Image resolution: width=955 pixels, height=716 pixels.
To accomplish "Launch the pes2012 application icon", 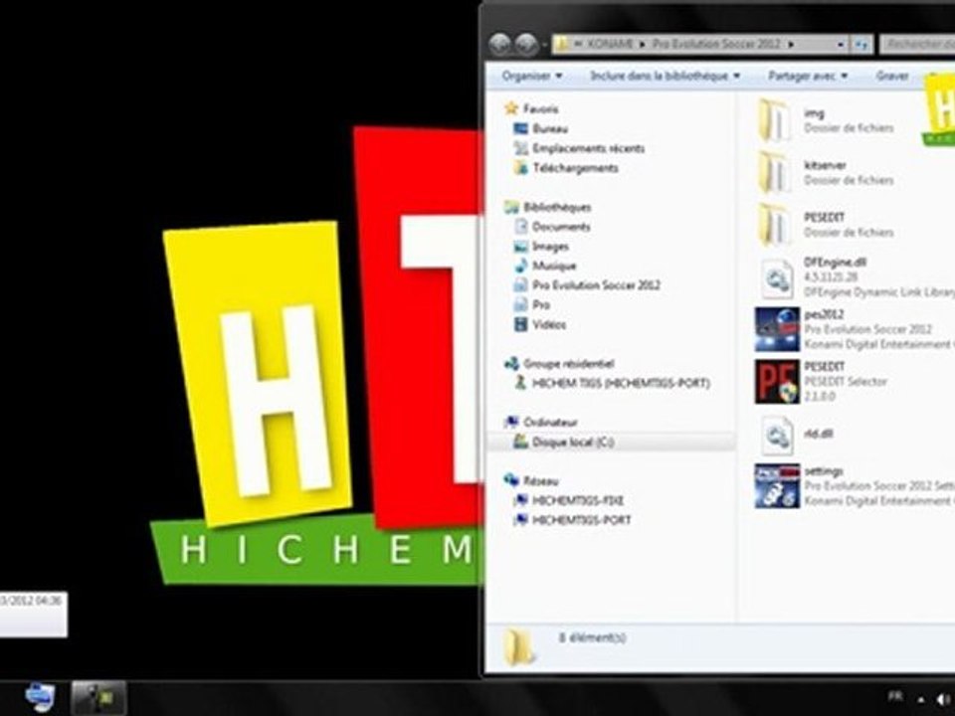I will tap(777, 329).
